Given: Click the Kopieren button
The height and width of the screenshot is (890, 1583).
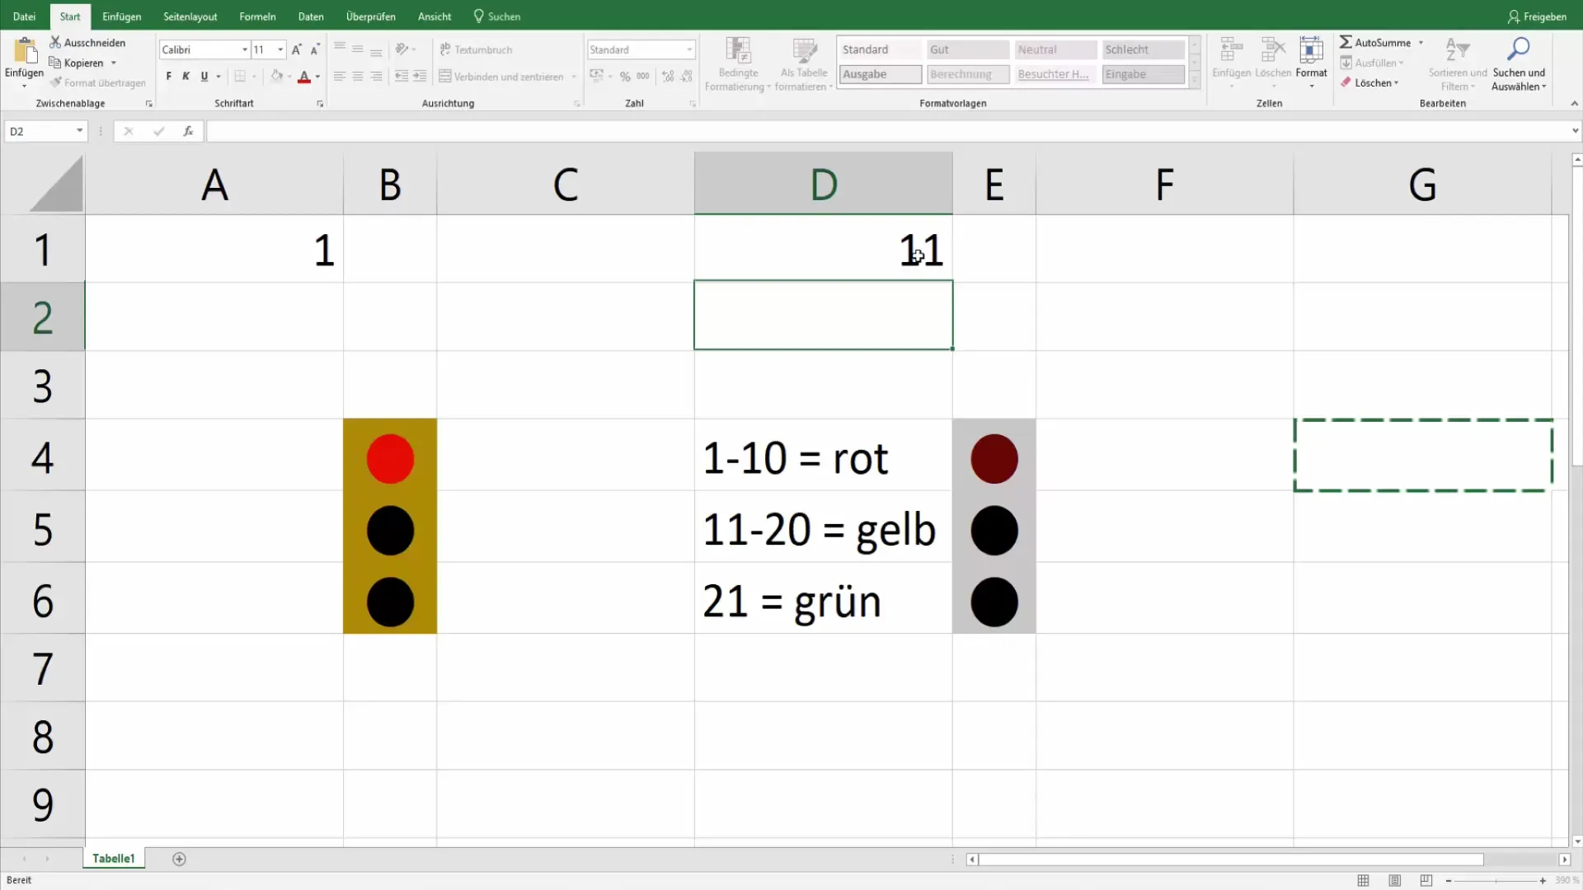Looking at the screenshot, I should pyautogui.click(x=76, y=63).
